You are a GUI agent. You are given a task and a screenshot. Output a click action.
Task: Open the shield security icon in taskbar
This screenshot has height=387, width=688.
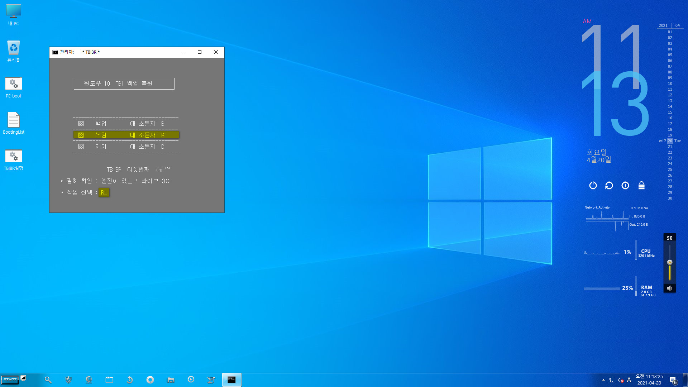coord(68,380)
